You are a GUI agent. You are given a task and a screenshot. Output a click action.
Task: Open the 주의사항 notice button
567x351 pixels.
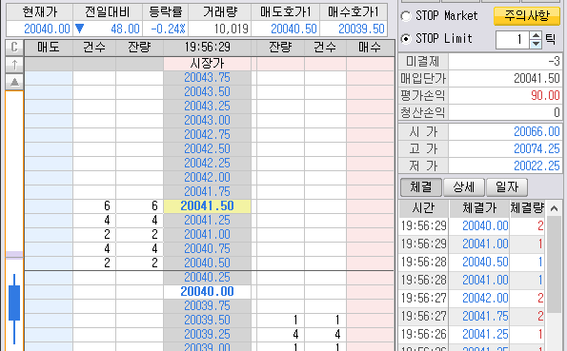click(x=527, y=16)
